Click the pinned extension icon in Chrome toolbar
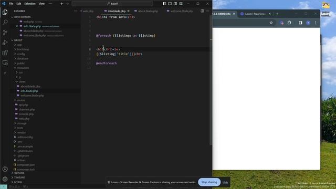336x189 pixels. pyautogui.click(x=282, y=23)
